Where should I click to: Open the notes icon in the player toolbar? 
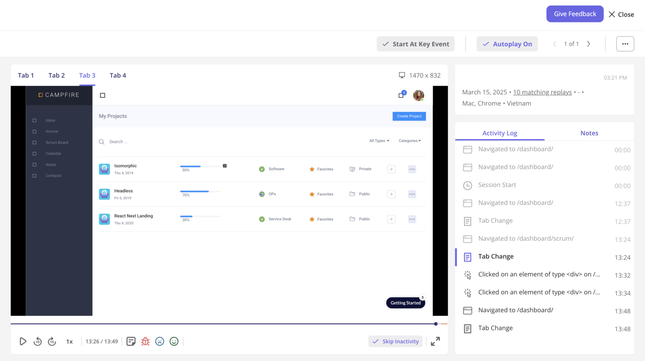[x=131, y=341]
